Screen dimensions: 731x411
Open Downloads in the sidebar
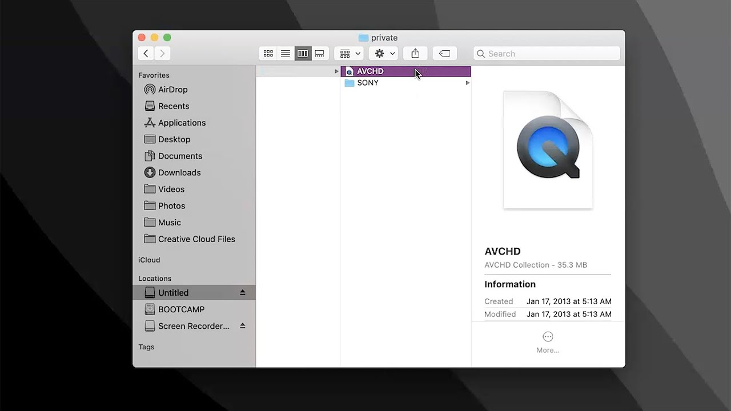tap(194, 172)
